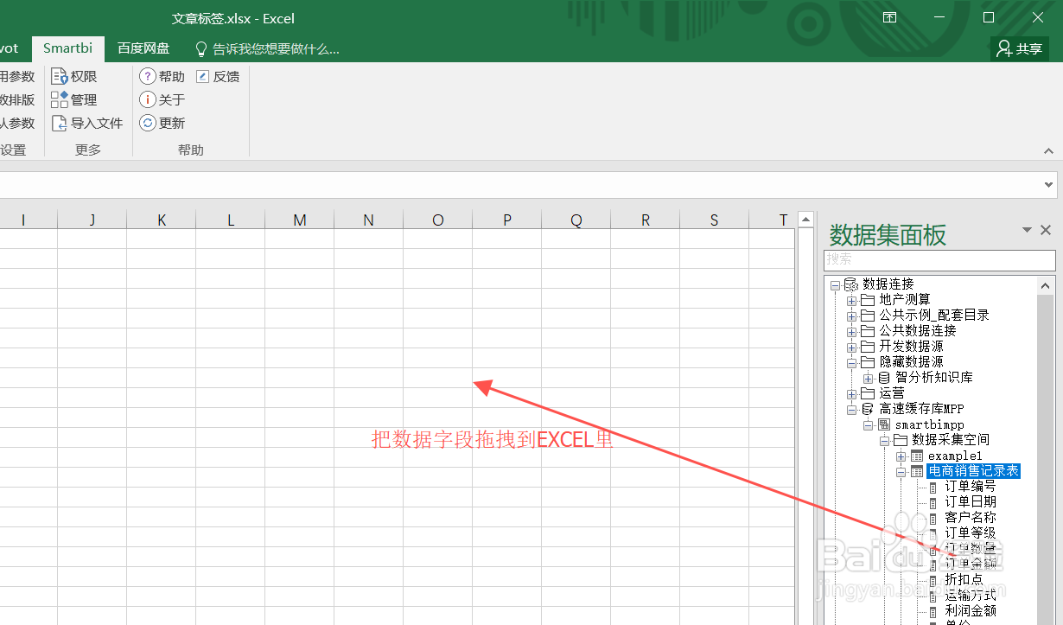1063x625 pixels.
Task: Expand the formula bar dropdown arrow
Action: (x=1049, y=184)
